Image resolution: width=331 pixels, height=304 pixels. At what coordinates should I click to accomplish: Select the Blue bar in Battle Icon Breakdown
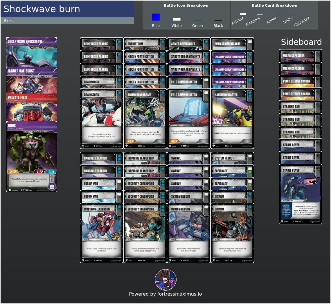156,17
